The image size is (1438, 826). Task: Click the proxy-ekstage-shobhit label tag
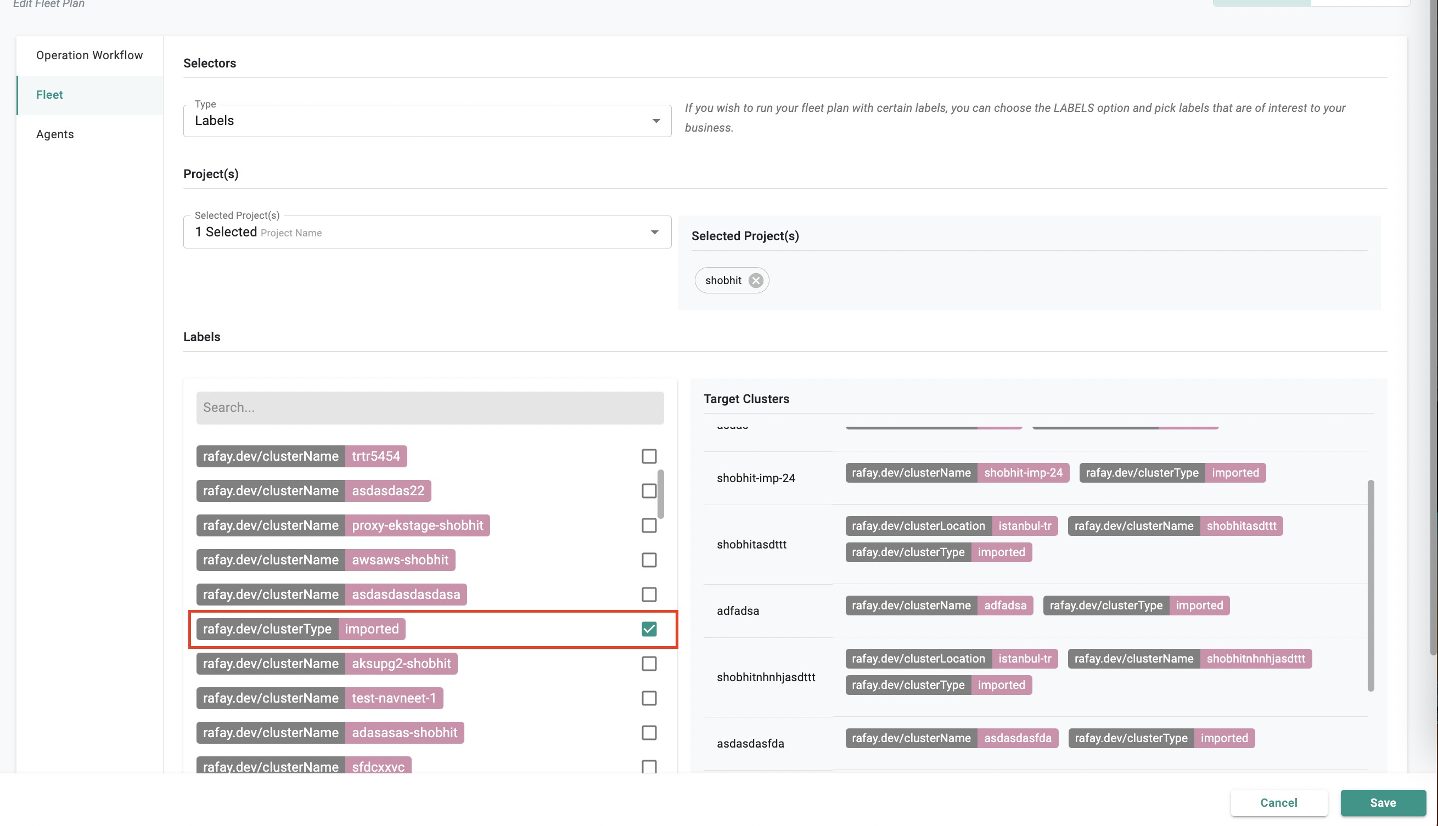click(x=343, y=525)
